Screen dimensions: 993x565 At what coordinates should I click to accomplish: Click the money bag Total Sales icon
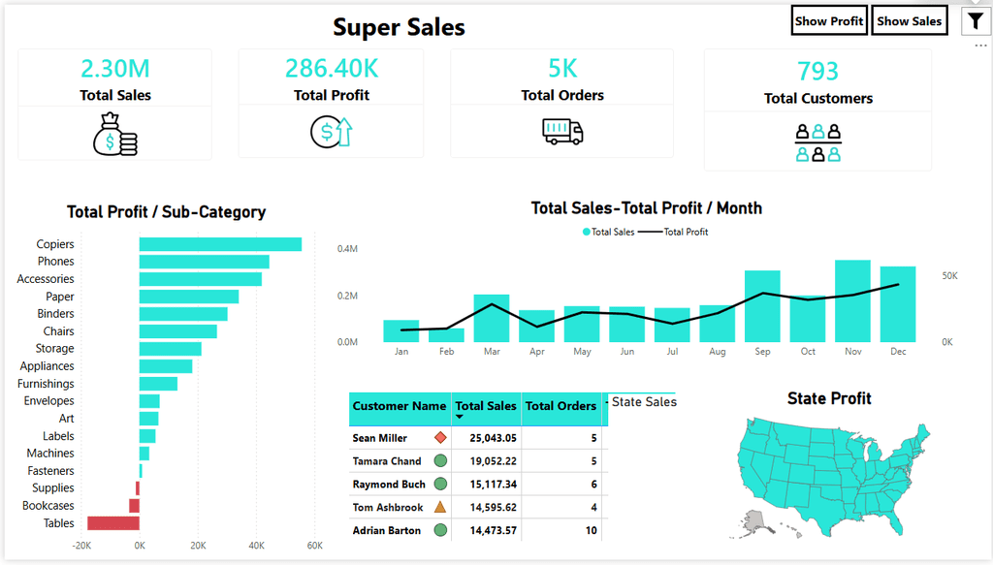point(115,134)
